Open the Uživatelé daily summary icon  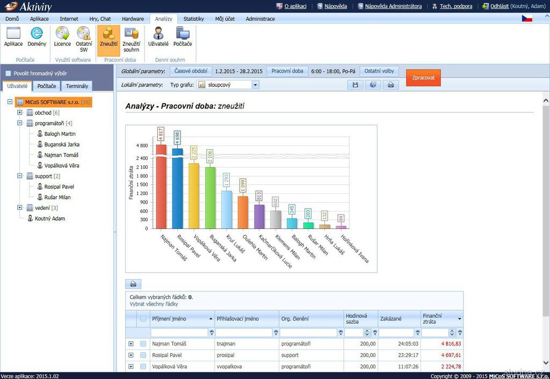[x=158, y=37]
